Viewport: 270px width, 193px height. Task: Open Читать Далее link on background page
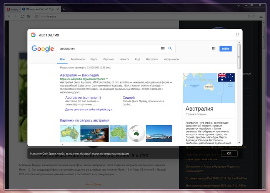(x=94, y=185)
